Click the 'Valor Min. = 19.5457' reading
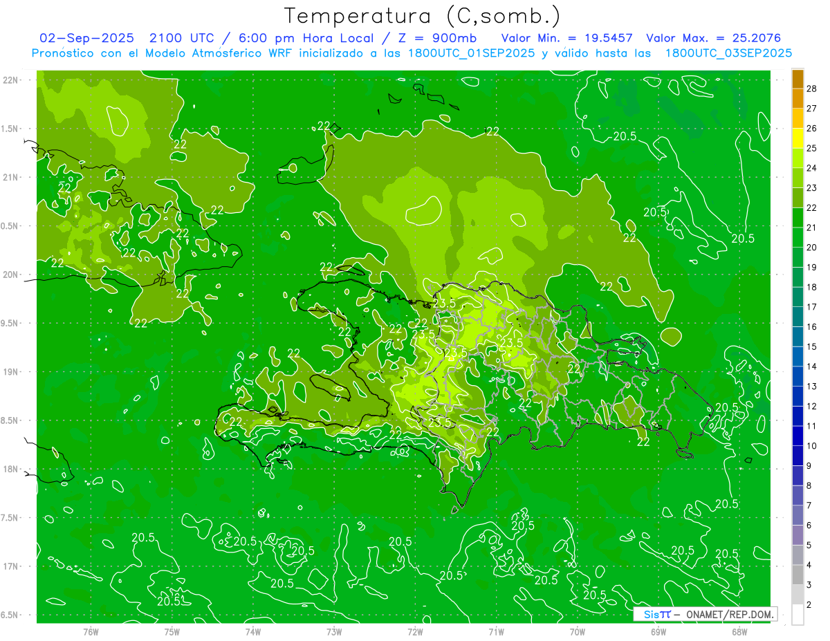The height and width of the screenshot is (641, 830). 567,38
